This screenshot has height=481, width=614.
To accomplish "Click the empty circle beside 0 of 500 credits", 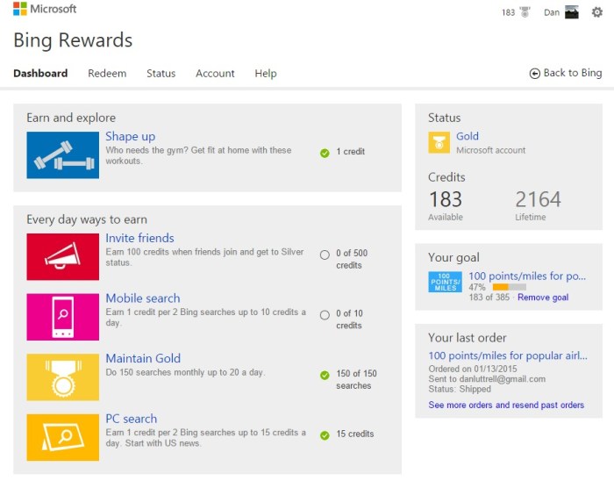I will (x=325, y=255).
